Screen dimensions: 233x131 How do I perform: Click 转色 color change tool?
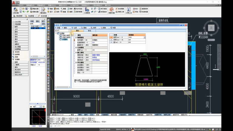point(56,9)
